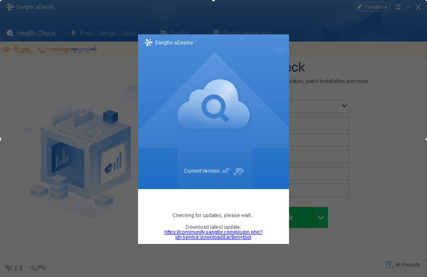Open the community.sangfor.com download link

[x=213, y=235]
